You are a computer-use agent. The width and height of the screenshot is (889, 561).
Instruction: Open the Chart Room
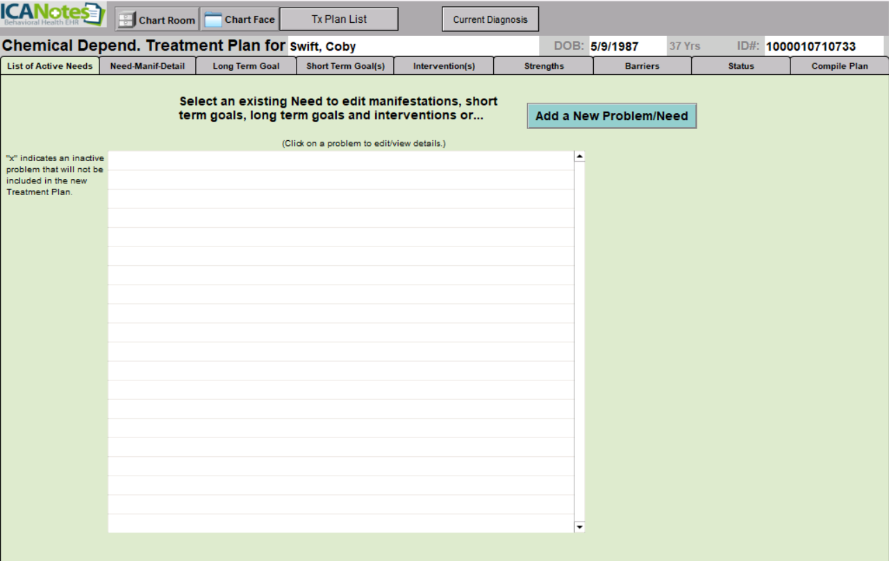tap(157, 19)
